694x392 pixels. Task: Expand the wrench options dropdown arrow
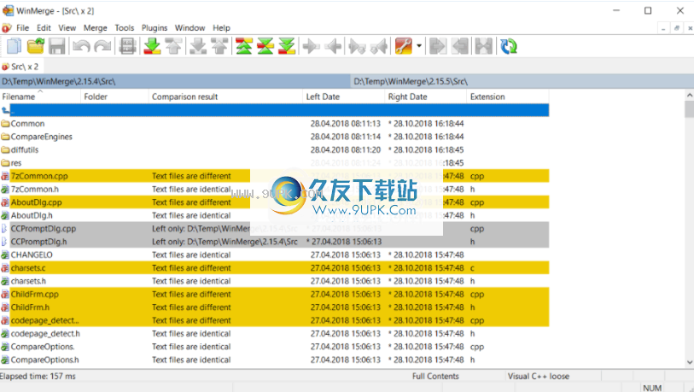(x=418, y=46)
